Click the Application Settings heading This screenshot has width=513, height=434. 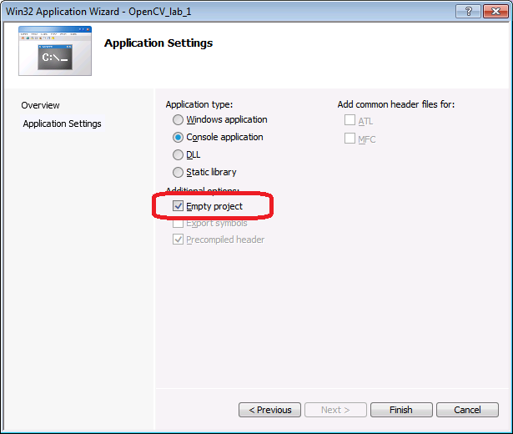tap(158, 43)
